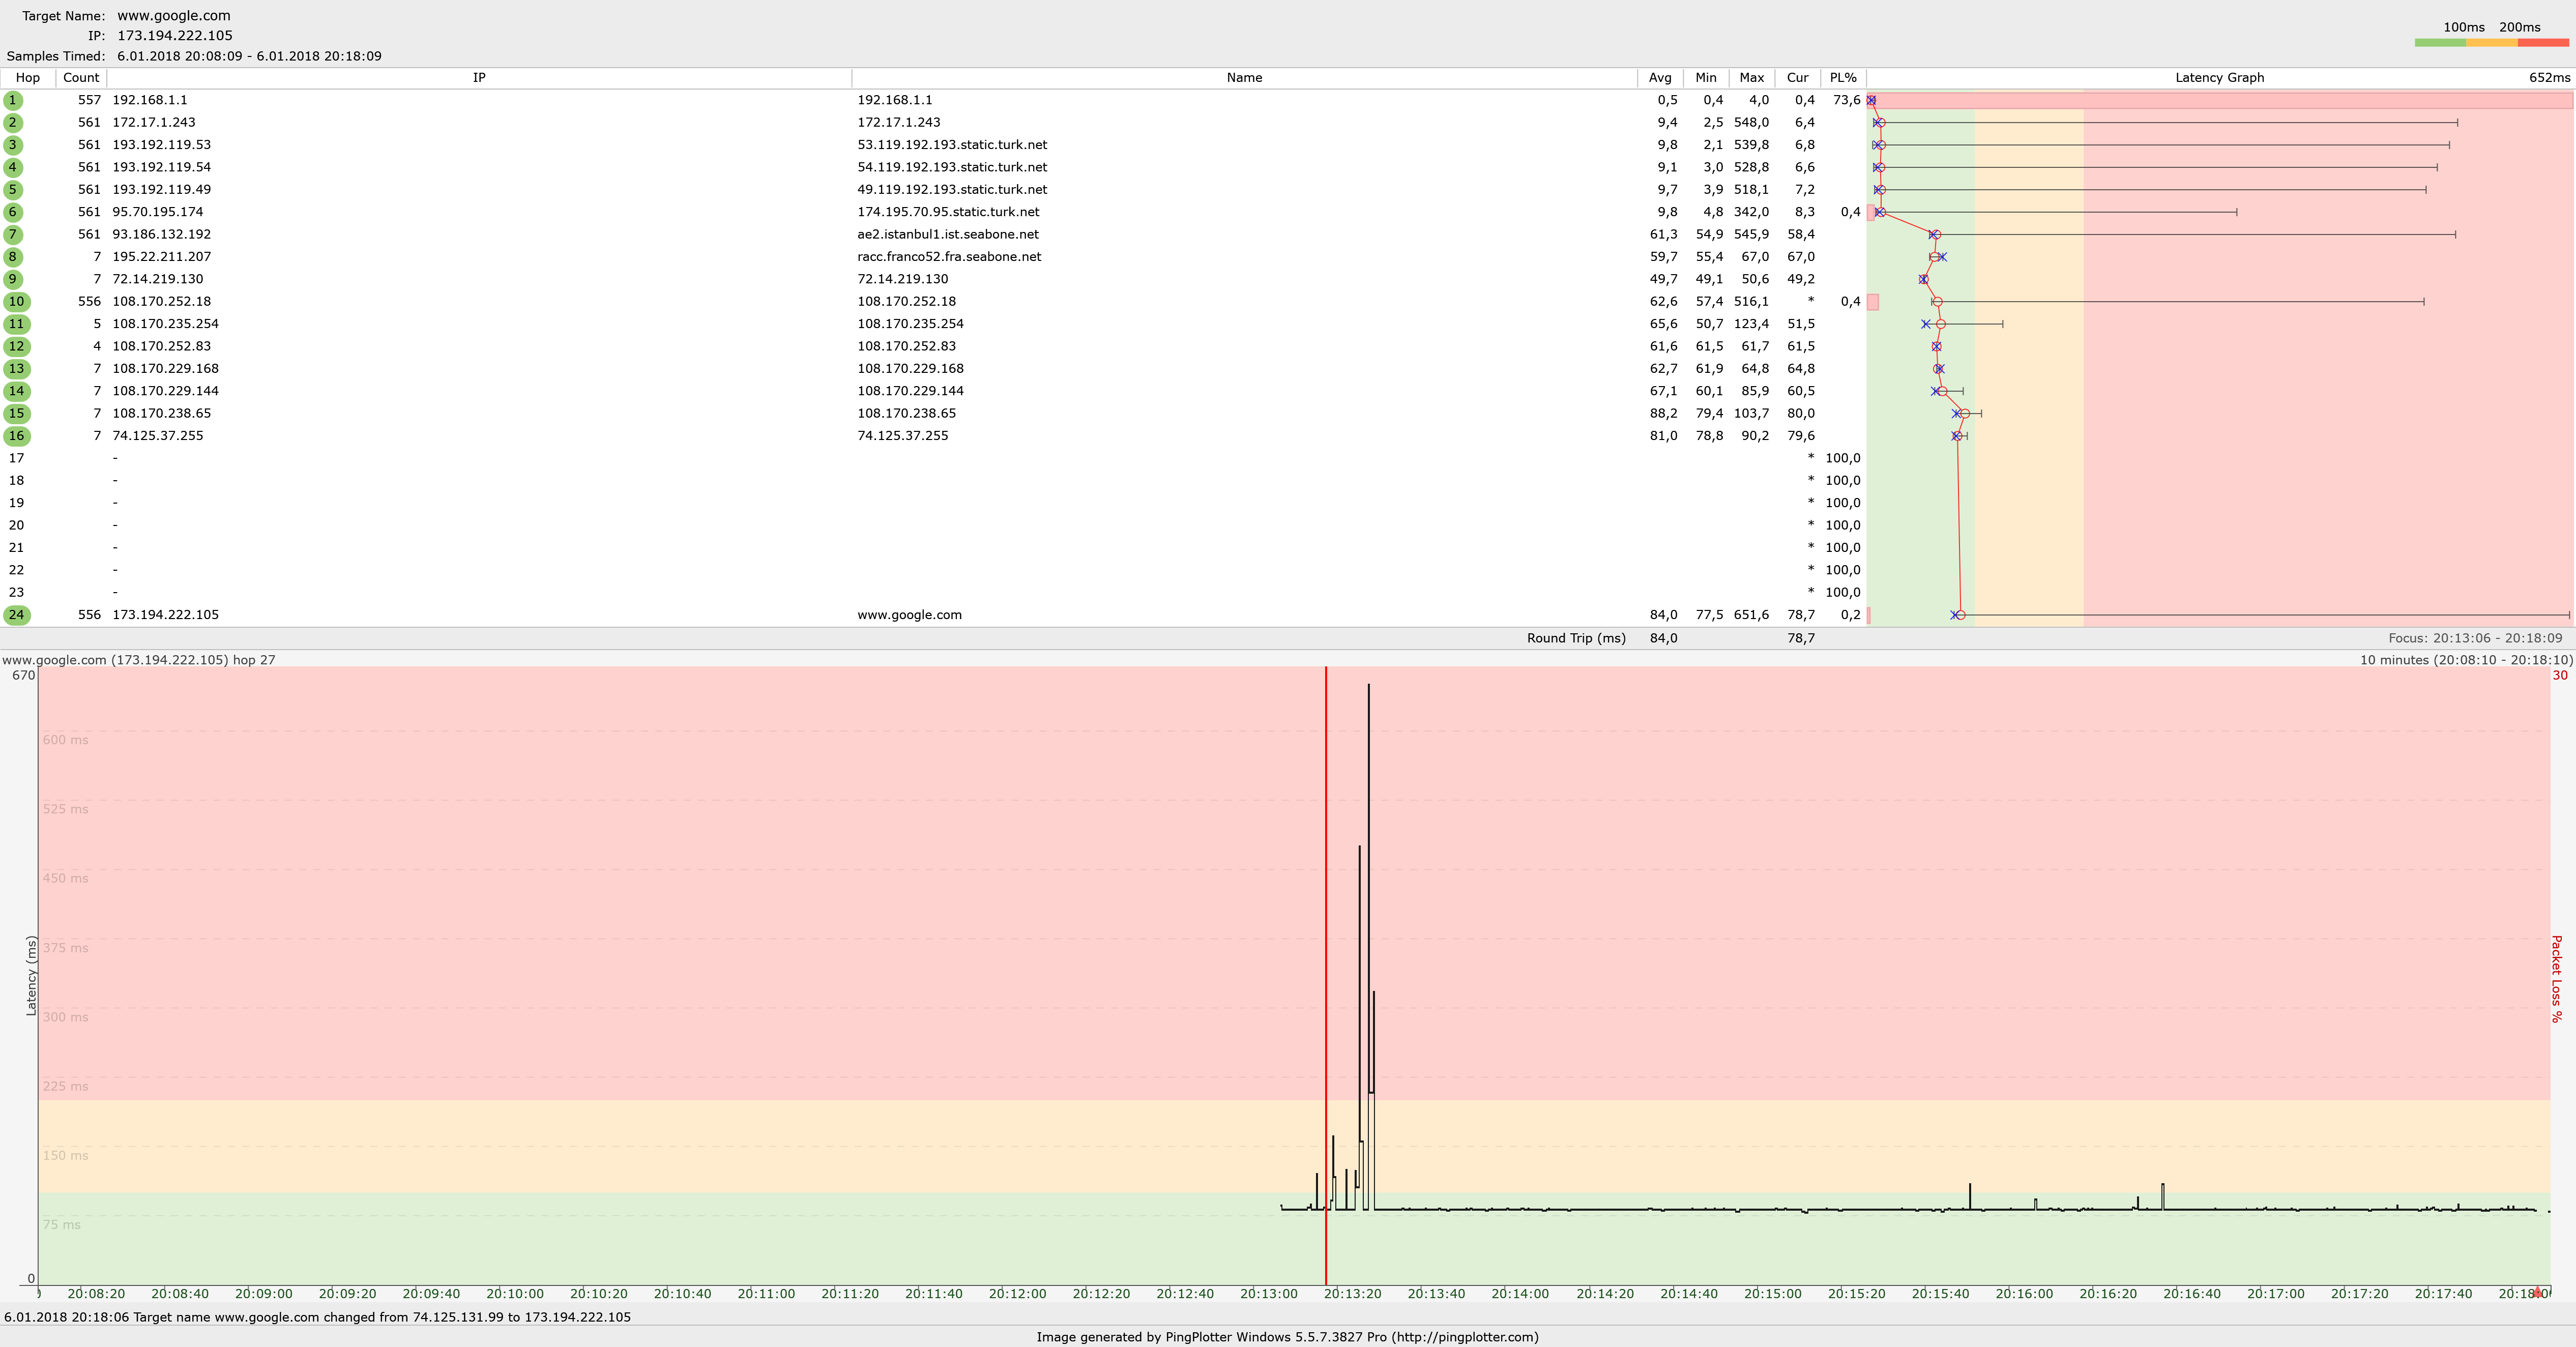Select the ae2.istanbul1.ist.seabone.net row name

pos(947,234)
